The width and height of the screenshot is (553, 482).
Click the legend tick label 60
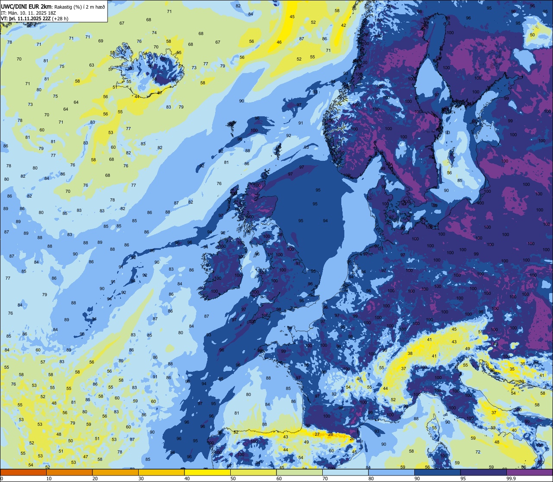point(279,479)
